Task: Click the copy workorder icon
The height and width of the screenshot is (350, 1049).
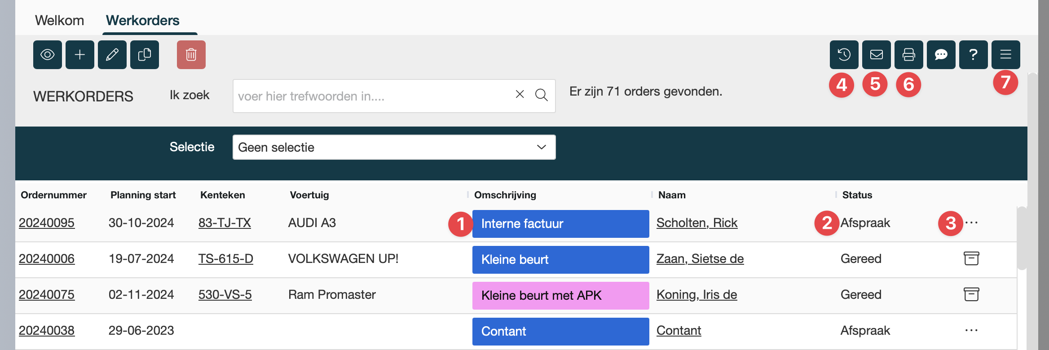Action: click(x=145, y=55)
